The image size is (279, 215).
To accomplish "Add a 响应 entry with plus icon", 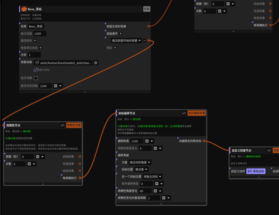I will click(115, 48).
